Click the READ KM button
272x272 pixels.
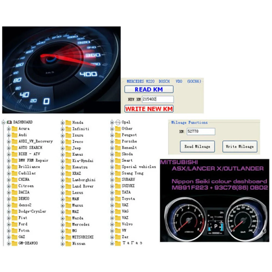coord(149,89)
